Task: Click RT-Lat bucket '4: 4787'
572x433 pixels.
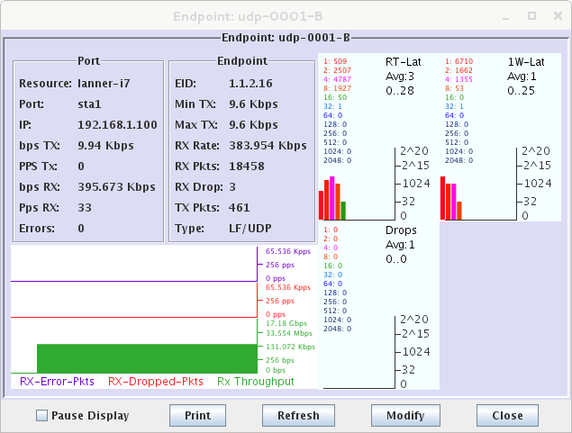Action: point(337,79)
